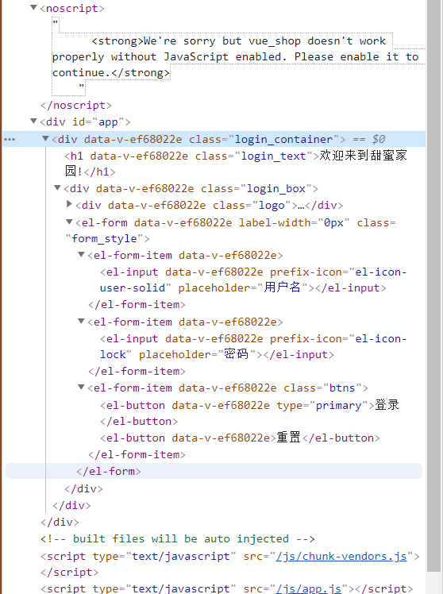
Task: Click the first </el-form-item> closing tag
Action: pyautogui.click(x=137, y=305)
